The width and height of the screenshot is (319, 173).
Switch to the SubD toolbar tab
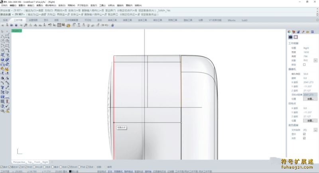pos(244,20)
